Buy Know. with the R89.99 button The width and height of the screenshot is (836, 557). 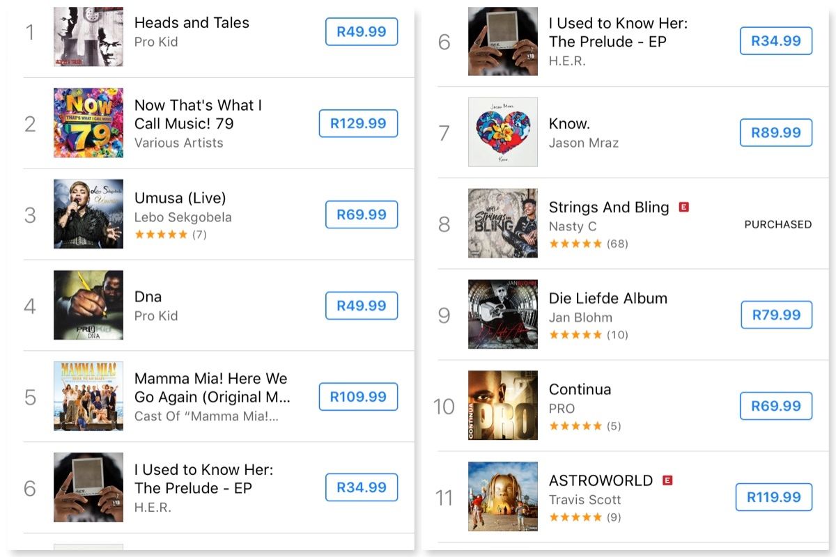click(776, 132)
